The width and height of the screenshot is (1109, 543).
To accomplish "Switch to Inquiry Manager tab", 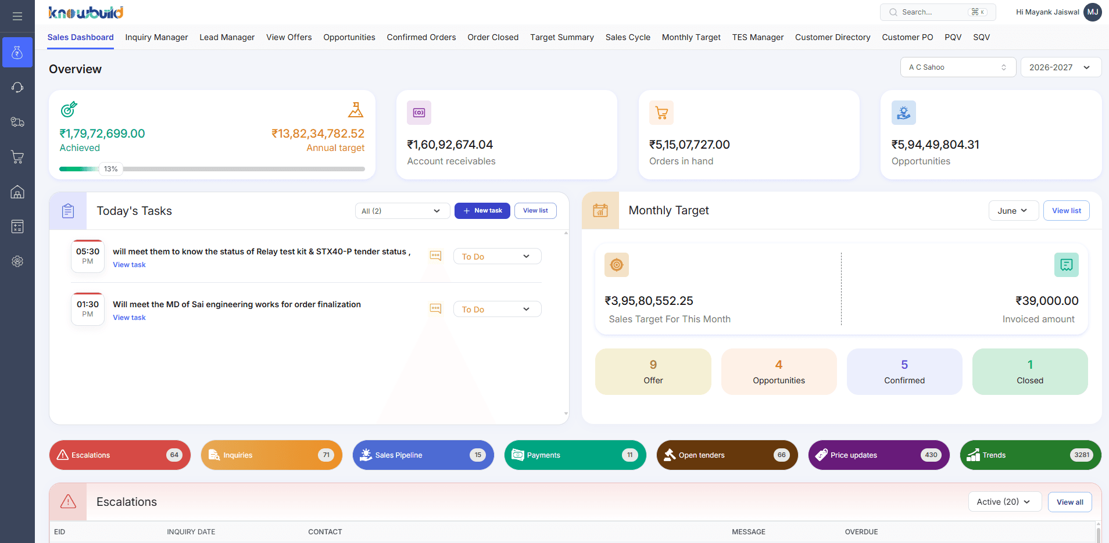I will [x=156, y=37].
